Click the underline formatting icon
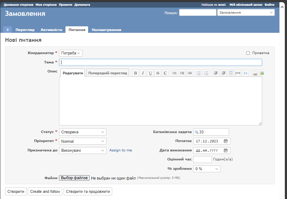The height and width of the screenshot is (199, 287). click(150, 73)
